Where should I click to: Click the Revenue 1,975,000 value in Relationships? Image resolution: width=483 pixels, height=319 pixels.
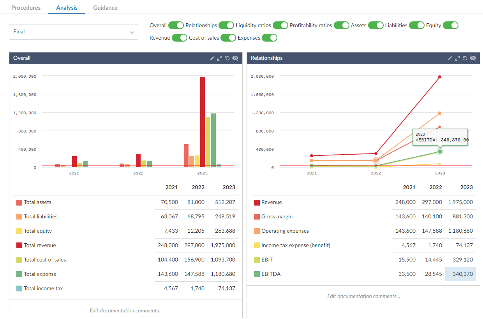(x=460, y=202)
